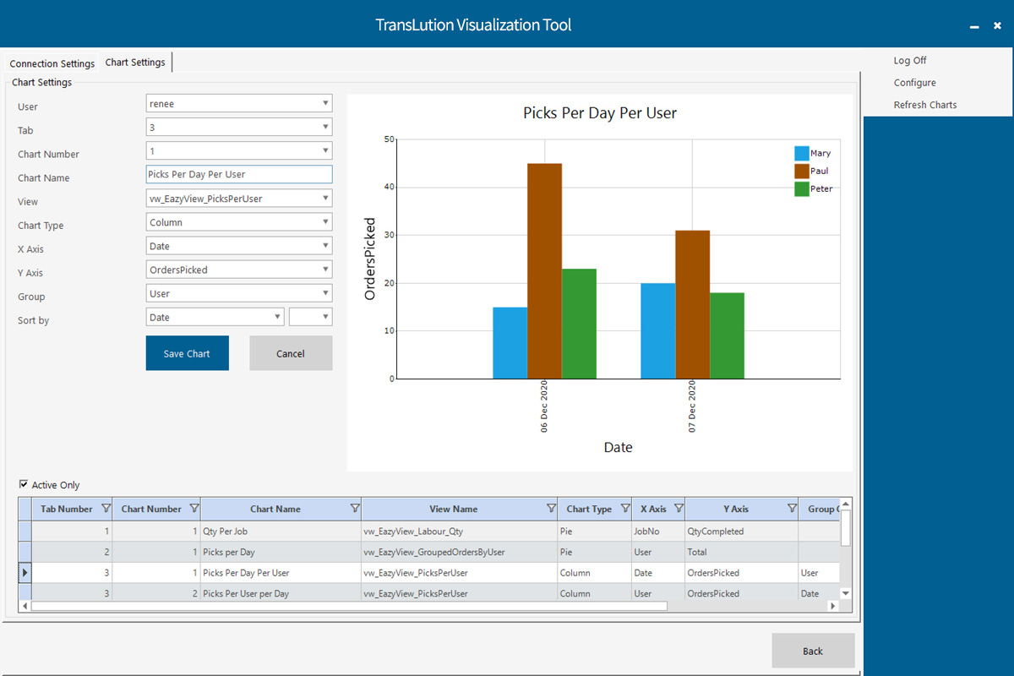This screenshot has width=1014, height=676.
Task: Click the grid horizontal scrollbar
Action: (349, 606)
